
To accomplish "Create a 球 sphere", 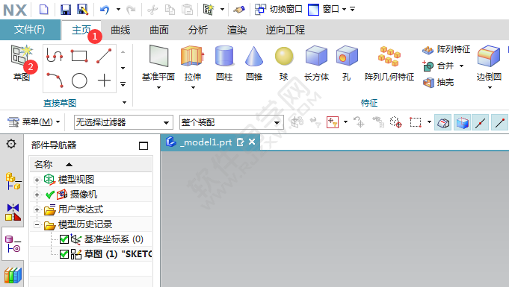I will 284,63.
